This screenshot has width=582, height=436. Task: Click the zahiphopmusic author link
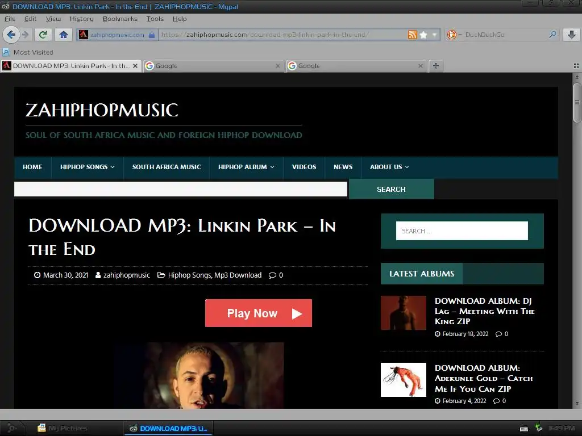[127, 275]
